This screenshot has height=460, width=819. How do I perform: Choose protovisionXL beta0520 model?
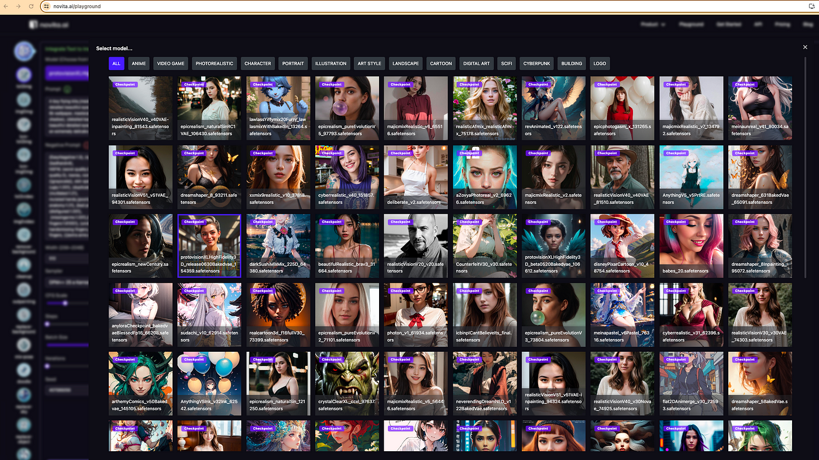click(553, 245)
